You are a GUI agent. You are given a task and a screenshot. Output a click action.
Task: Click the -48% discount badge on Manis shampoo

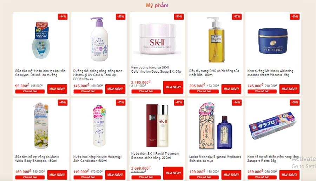click(63, 102)
